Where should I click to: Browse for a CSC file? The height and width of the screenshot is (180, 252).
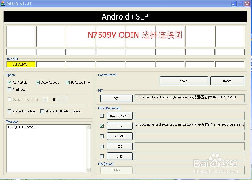pyautogui.click(x=120, y=146)
